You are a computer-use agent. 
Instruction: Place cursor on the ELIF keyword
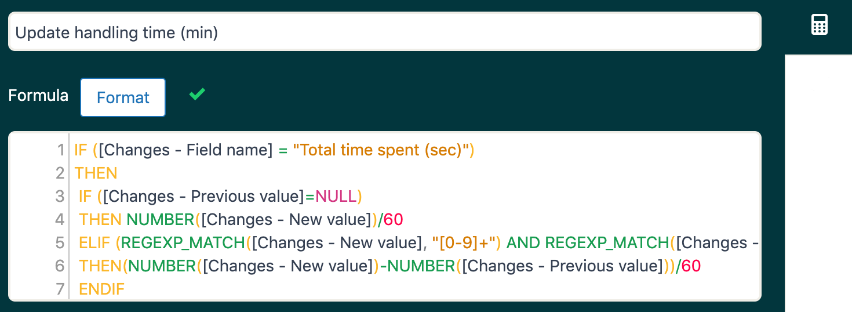(x=94, y=243)
